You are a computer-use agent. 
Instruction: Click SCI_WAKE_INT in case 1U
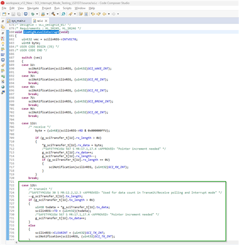point(98,68)
